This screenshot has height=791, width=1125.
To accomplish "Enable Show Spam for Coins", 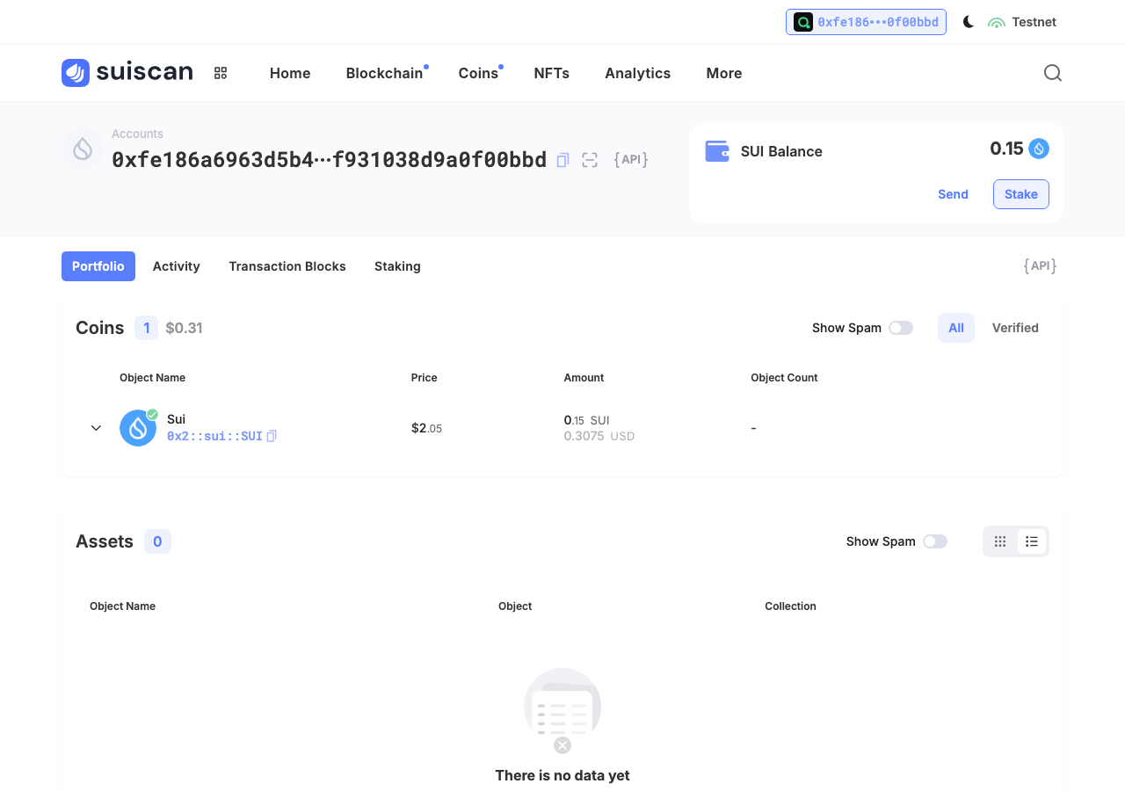I will 900,328.
